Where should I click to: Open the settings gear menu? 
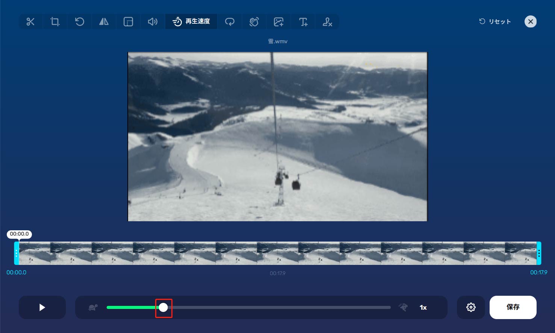click(471, 307)
